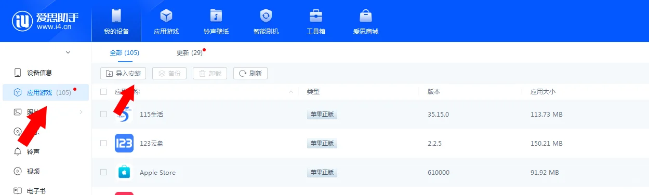Select the Apple Store app name

157,173
